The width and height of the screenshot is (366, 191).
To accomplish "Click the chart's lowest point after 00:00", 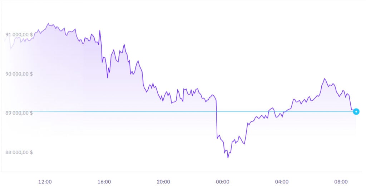I will tap(228, 157).
